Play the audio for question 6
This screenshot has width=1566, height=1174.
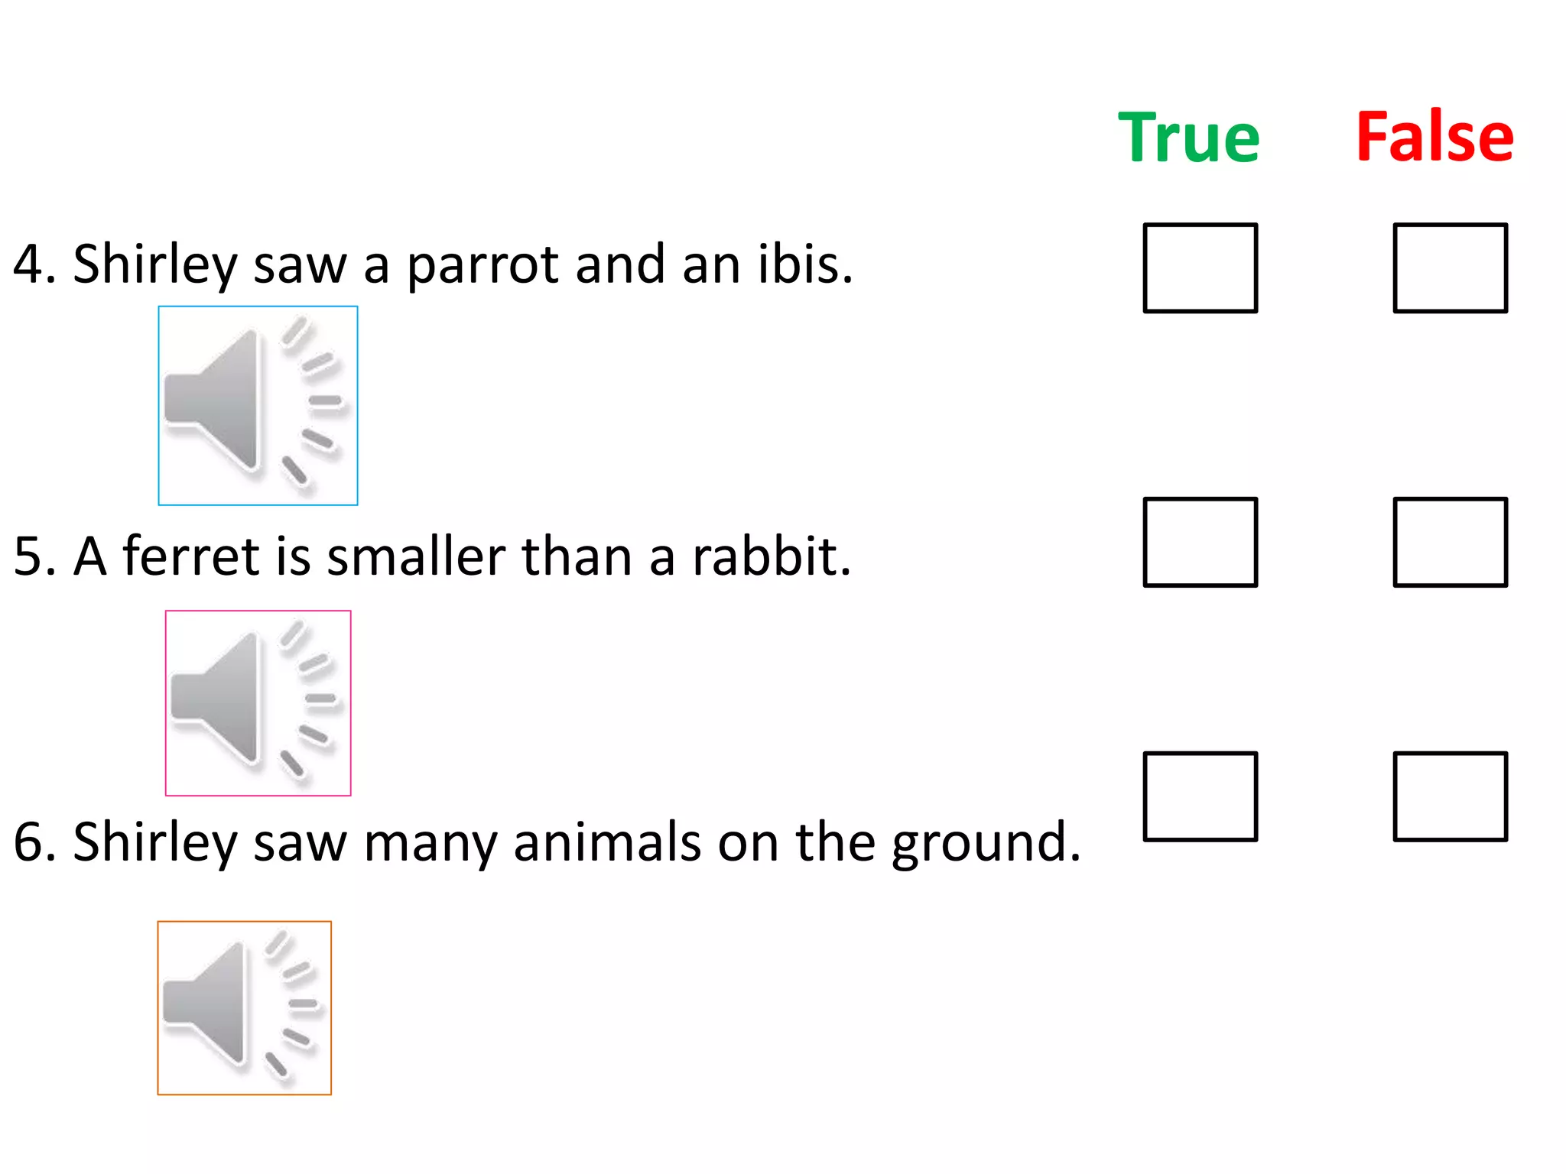[244, 1007]
